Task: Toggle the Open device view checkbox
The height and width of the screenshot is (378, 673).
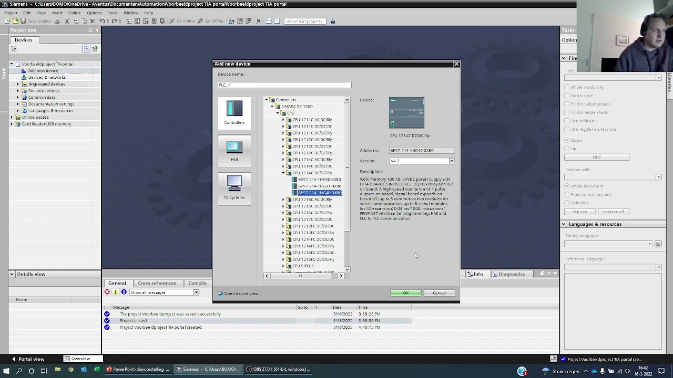Action: 221,293
